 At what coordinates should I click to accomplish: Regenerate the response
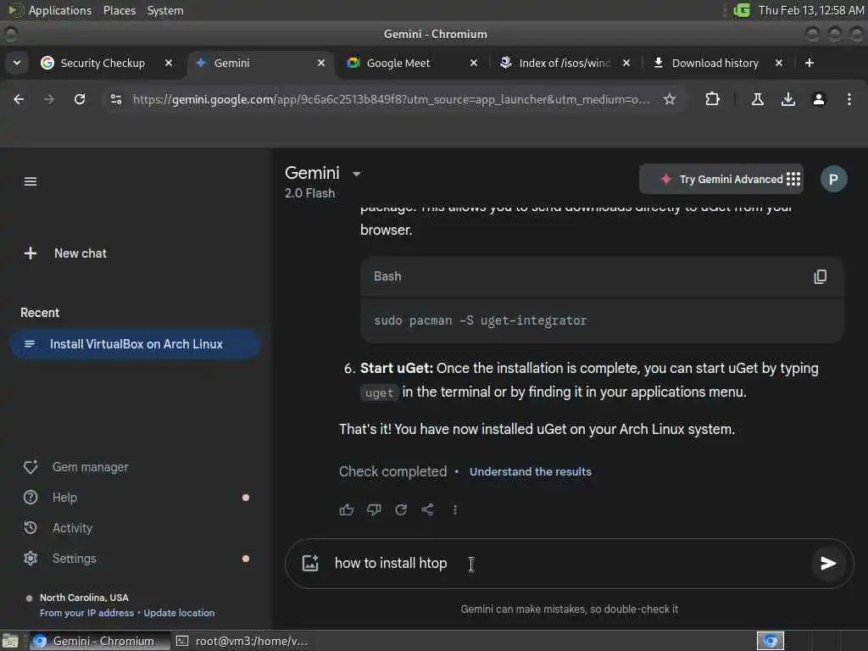pyautogui.click(x=401, y=509)
